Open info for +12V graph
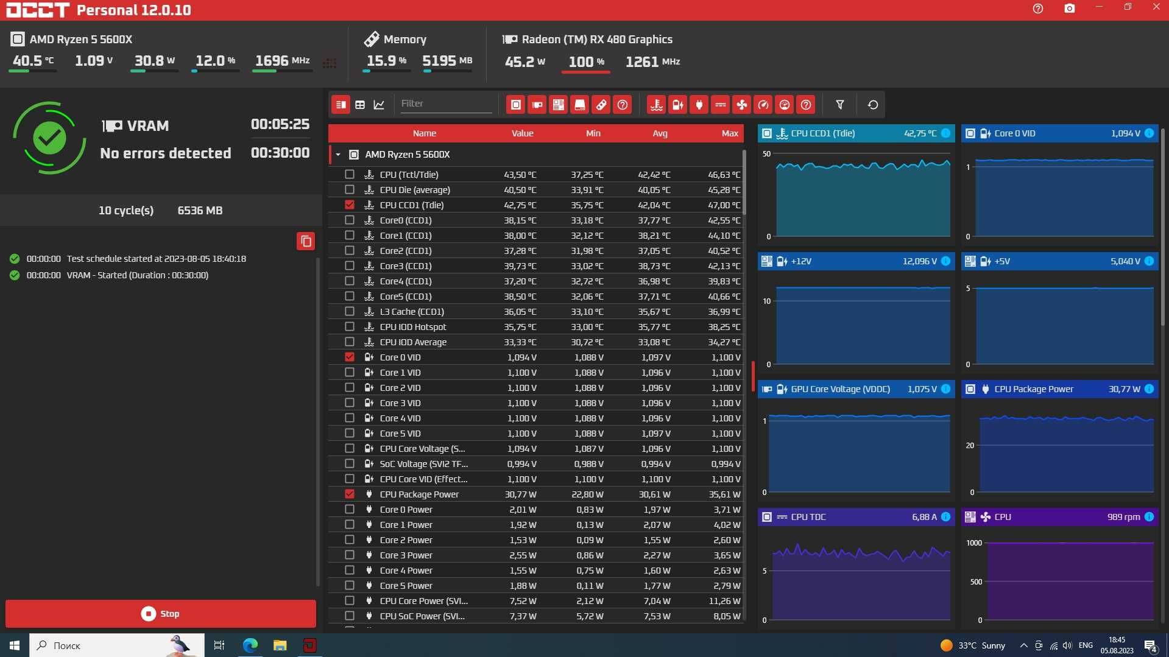 (946, 261)
